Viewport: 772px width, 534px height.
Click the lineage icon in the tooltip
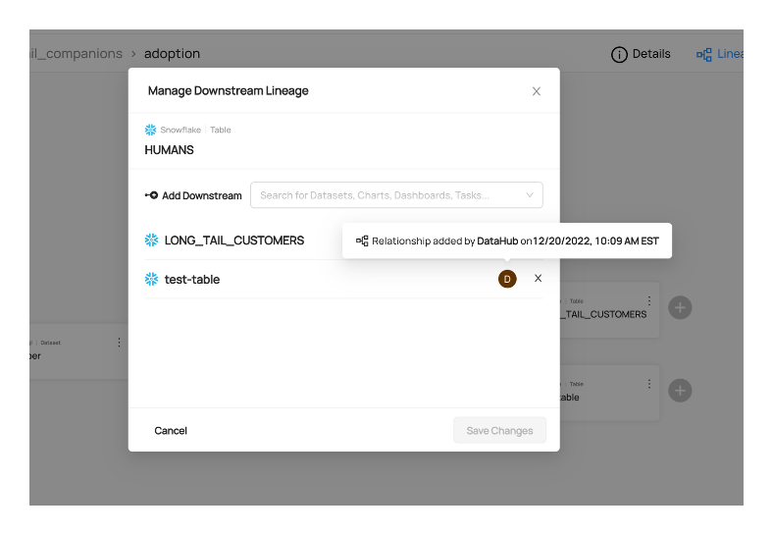(362, 240)
